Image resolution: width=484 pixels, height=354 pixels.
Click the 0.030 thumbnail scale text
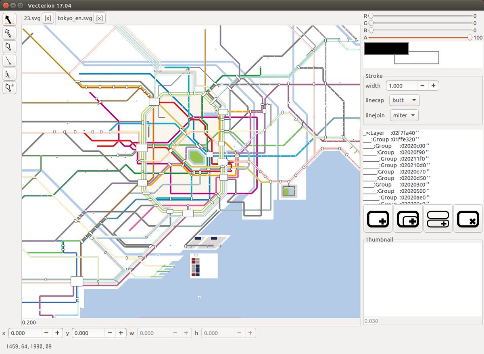[371, 321]
